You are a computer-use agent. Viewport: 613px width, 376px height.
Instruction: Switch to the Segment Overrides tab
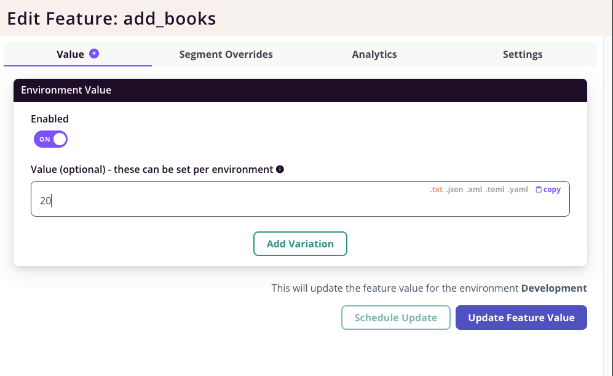226,54
